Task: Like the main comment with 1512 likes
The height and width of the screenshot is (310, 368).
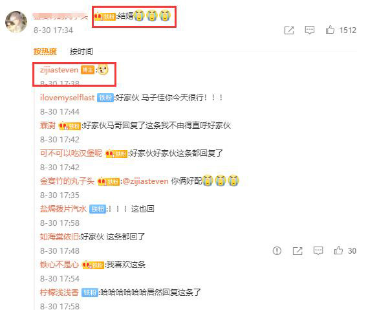Action: [330, 30]
